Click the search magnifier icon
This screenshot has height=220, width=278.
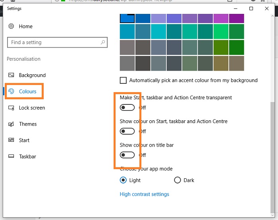pos(103,42)
